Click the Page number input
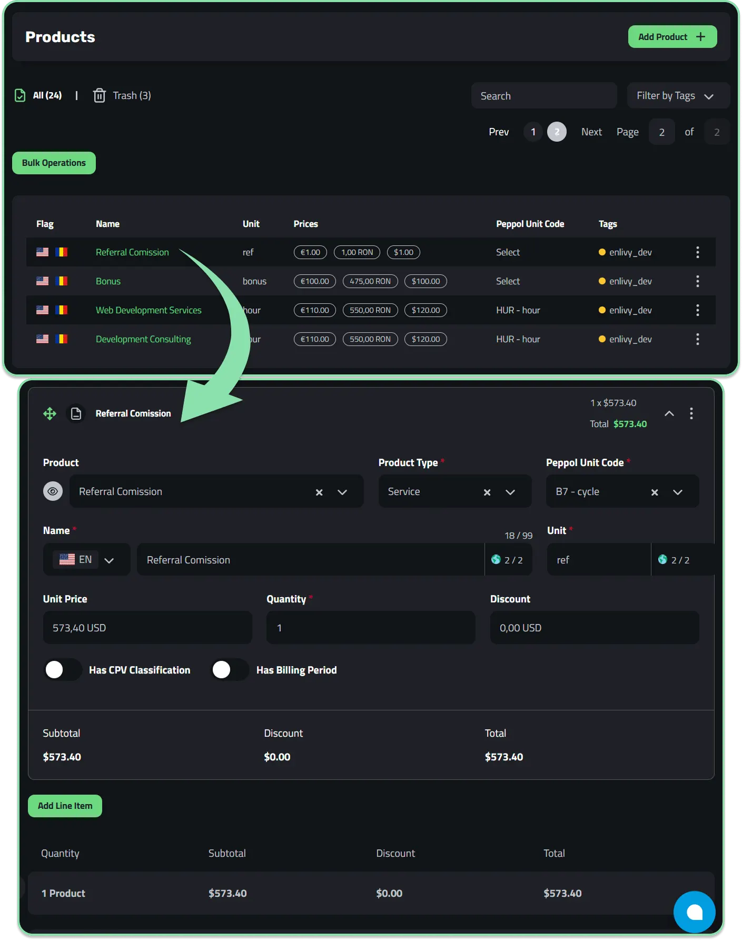Screen dimensions: 742x940 coord(662,132)
